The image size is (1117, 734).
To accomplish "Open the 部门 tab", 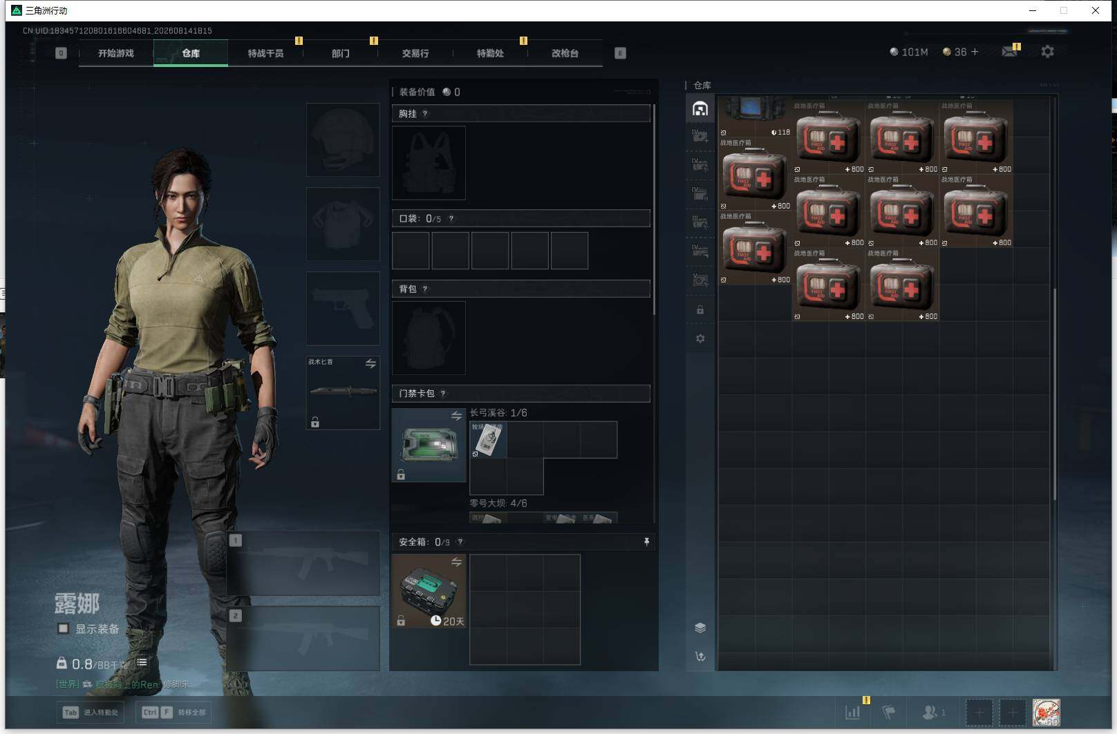I will (340, 53).
